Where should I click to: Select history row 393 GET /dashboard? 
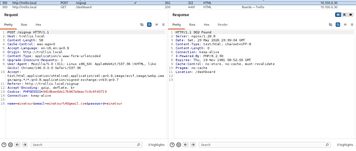click(x=178, y=7)
